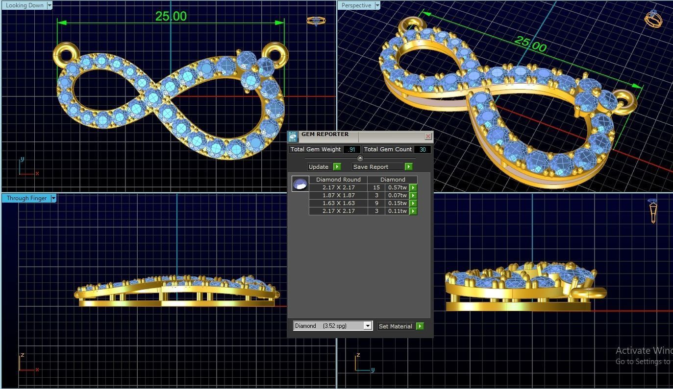The height and width of the screenshot is (389, 673).
Task: Click the 0.07tw weight cell
Action: click(x=398, y=195)
